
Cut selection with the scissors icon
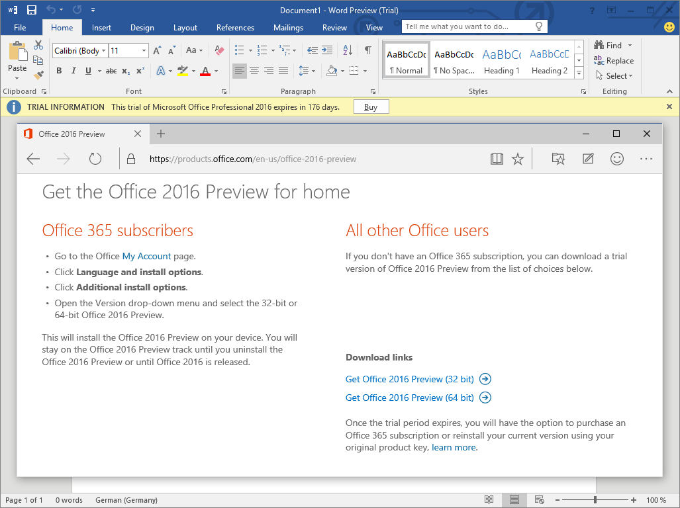[x=38, y=45]
